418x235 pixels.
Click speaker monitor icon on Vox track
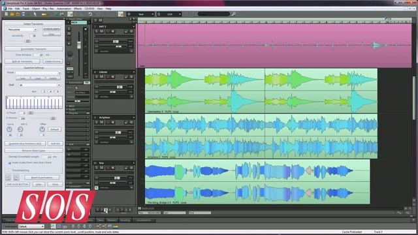coord(113,168)
